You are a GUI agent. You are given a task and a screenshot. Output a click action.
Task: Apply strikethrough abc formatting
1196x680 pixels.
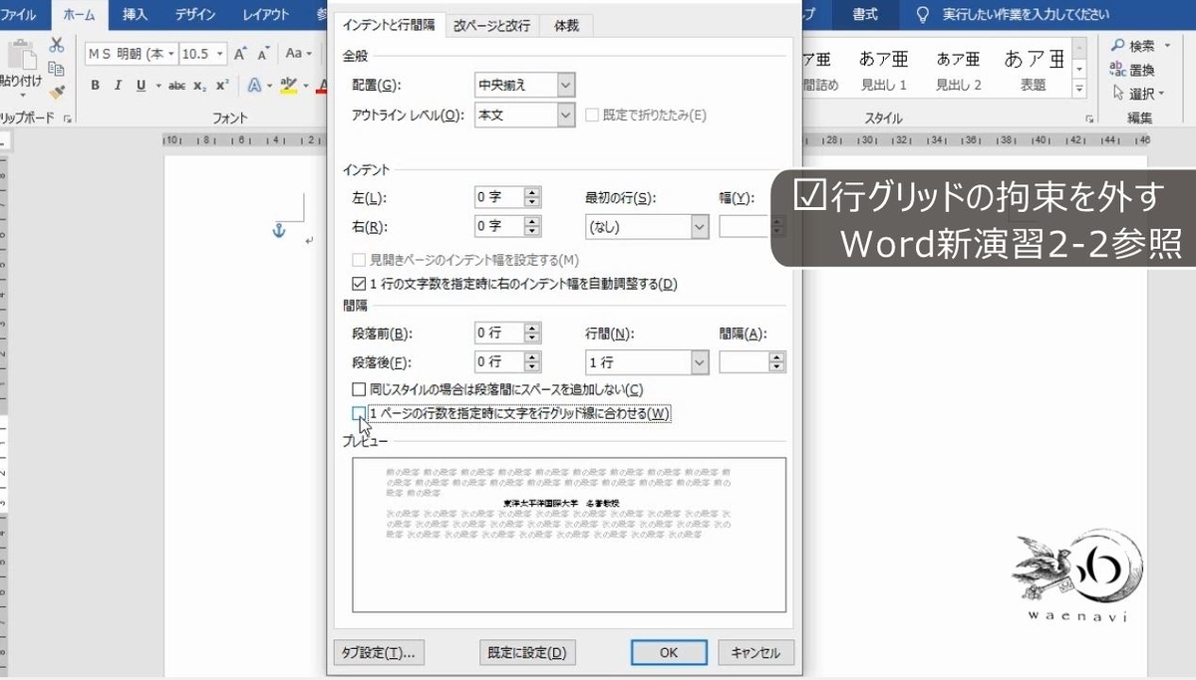(x=177, y=86)
